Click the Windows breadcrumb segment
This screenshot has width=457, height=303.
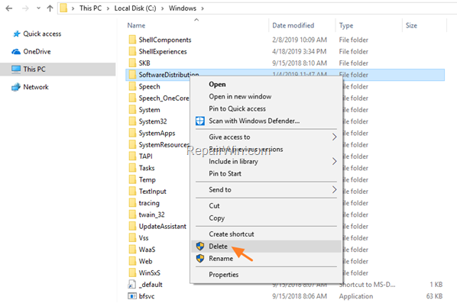(183, 8)
